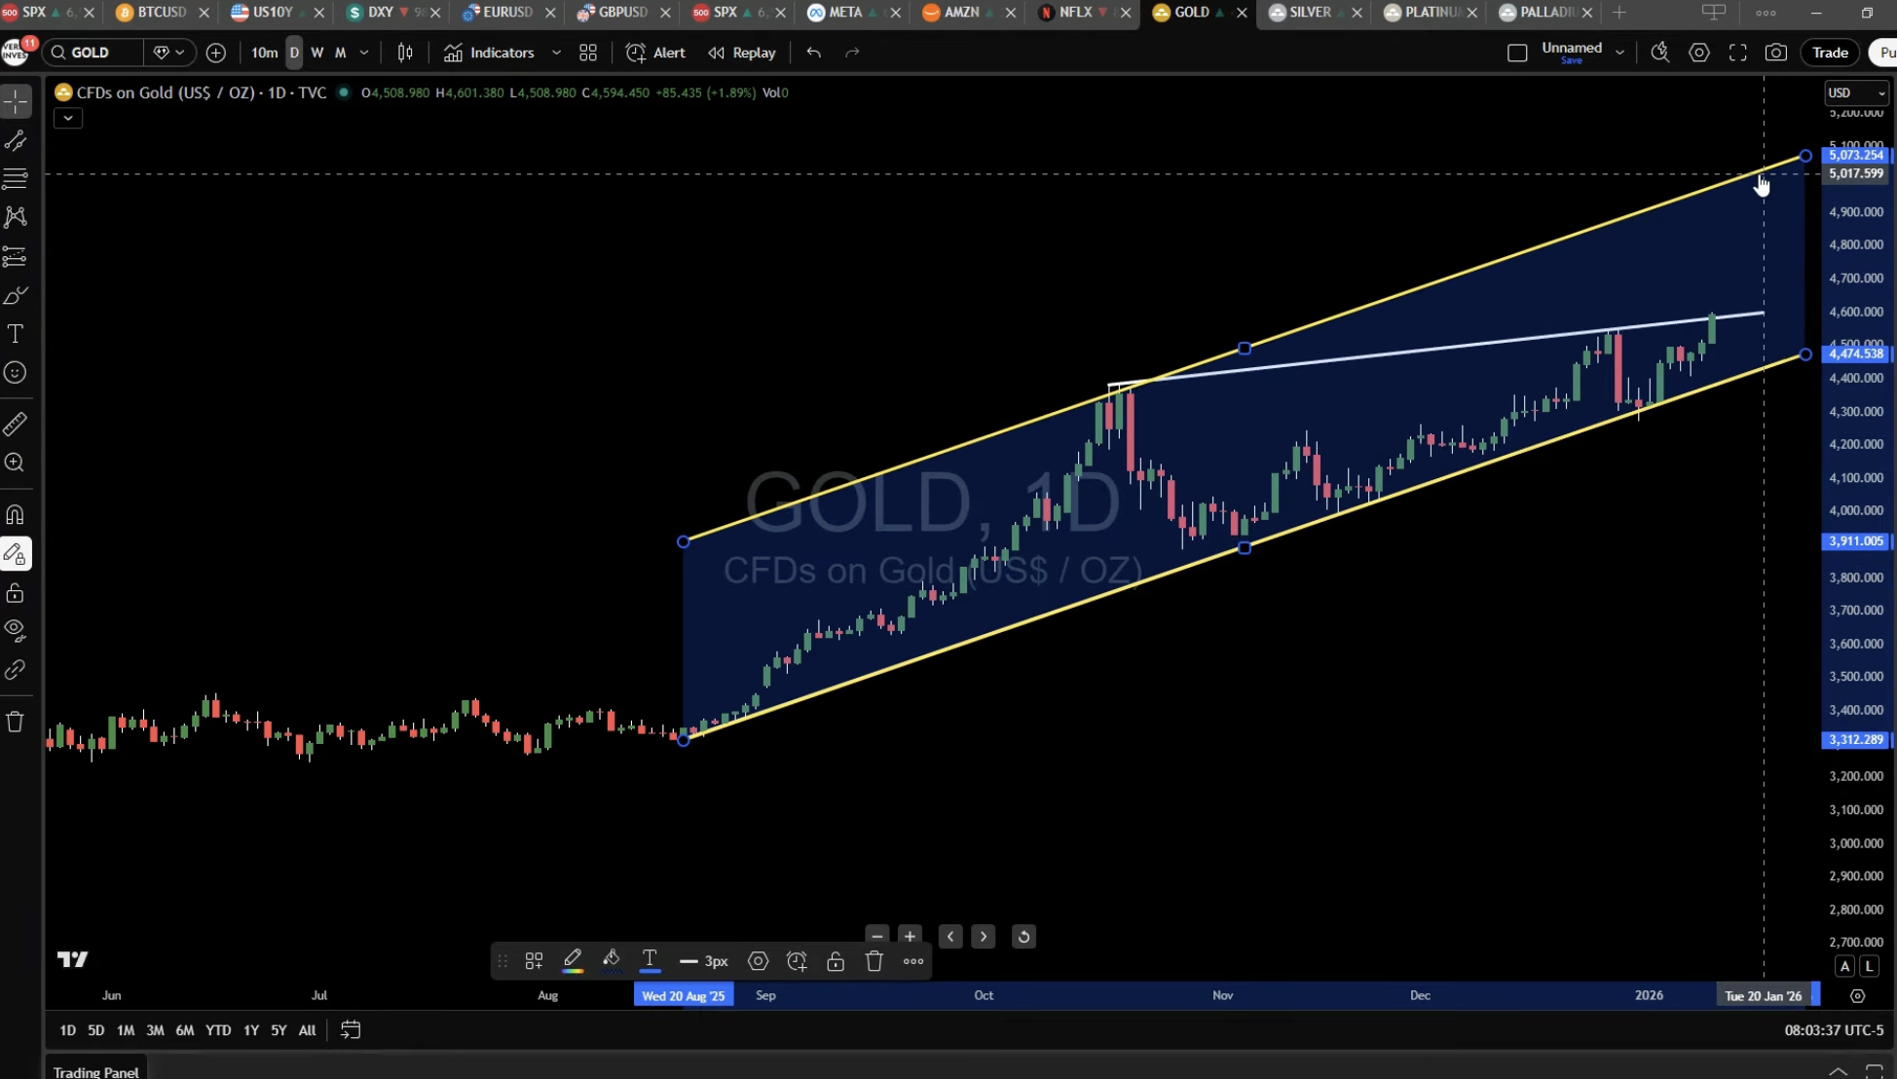
Task: Click the trash icon in left sidebar
Action: [x=16, y=722]
